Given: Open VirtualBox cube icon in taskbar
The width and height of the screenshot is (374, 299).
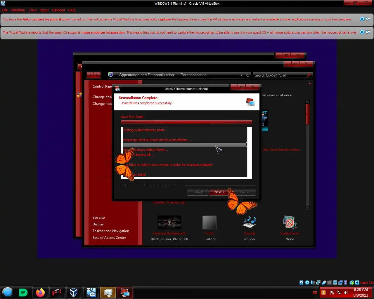Looking at the screenshot, I should [x=73, y=292].
